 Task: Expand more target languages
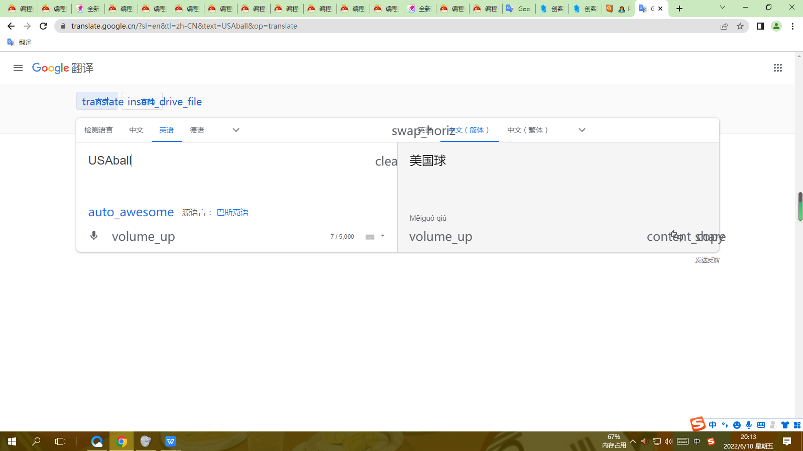(x=582, y=130)
